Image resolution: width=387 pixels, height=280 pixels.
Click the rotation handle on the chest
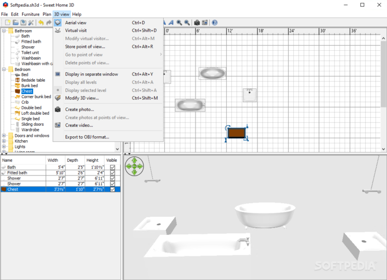pos(228,127)
